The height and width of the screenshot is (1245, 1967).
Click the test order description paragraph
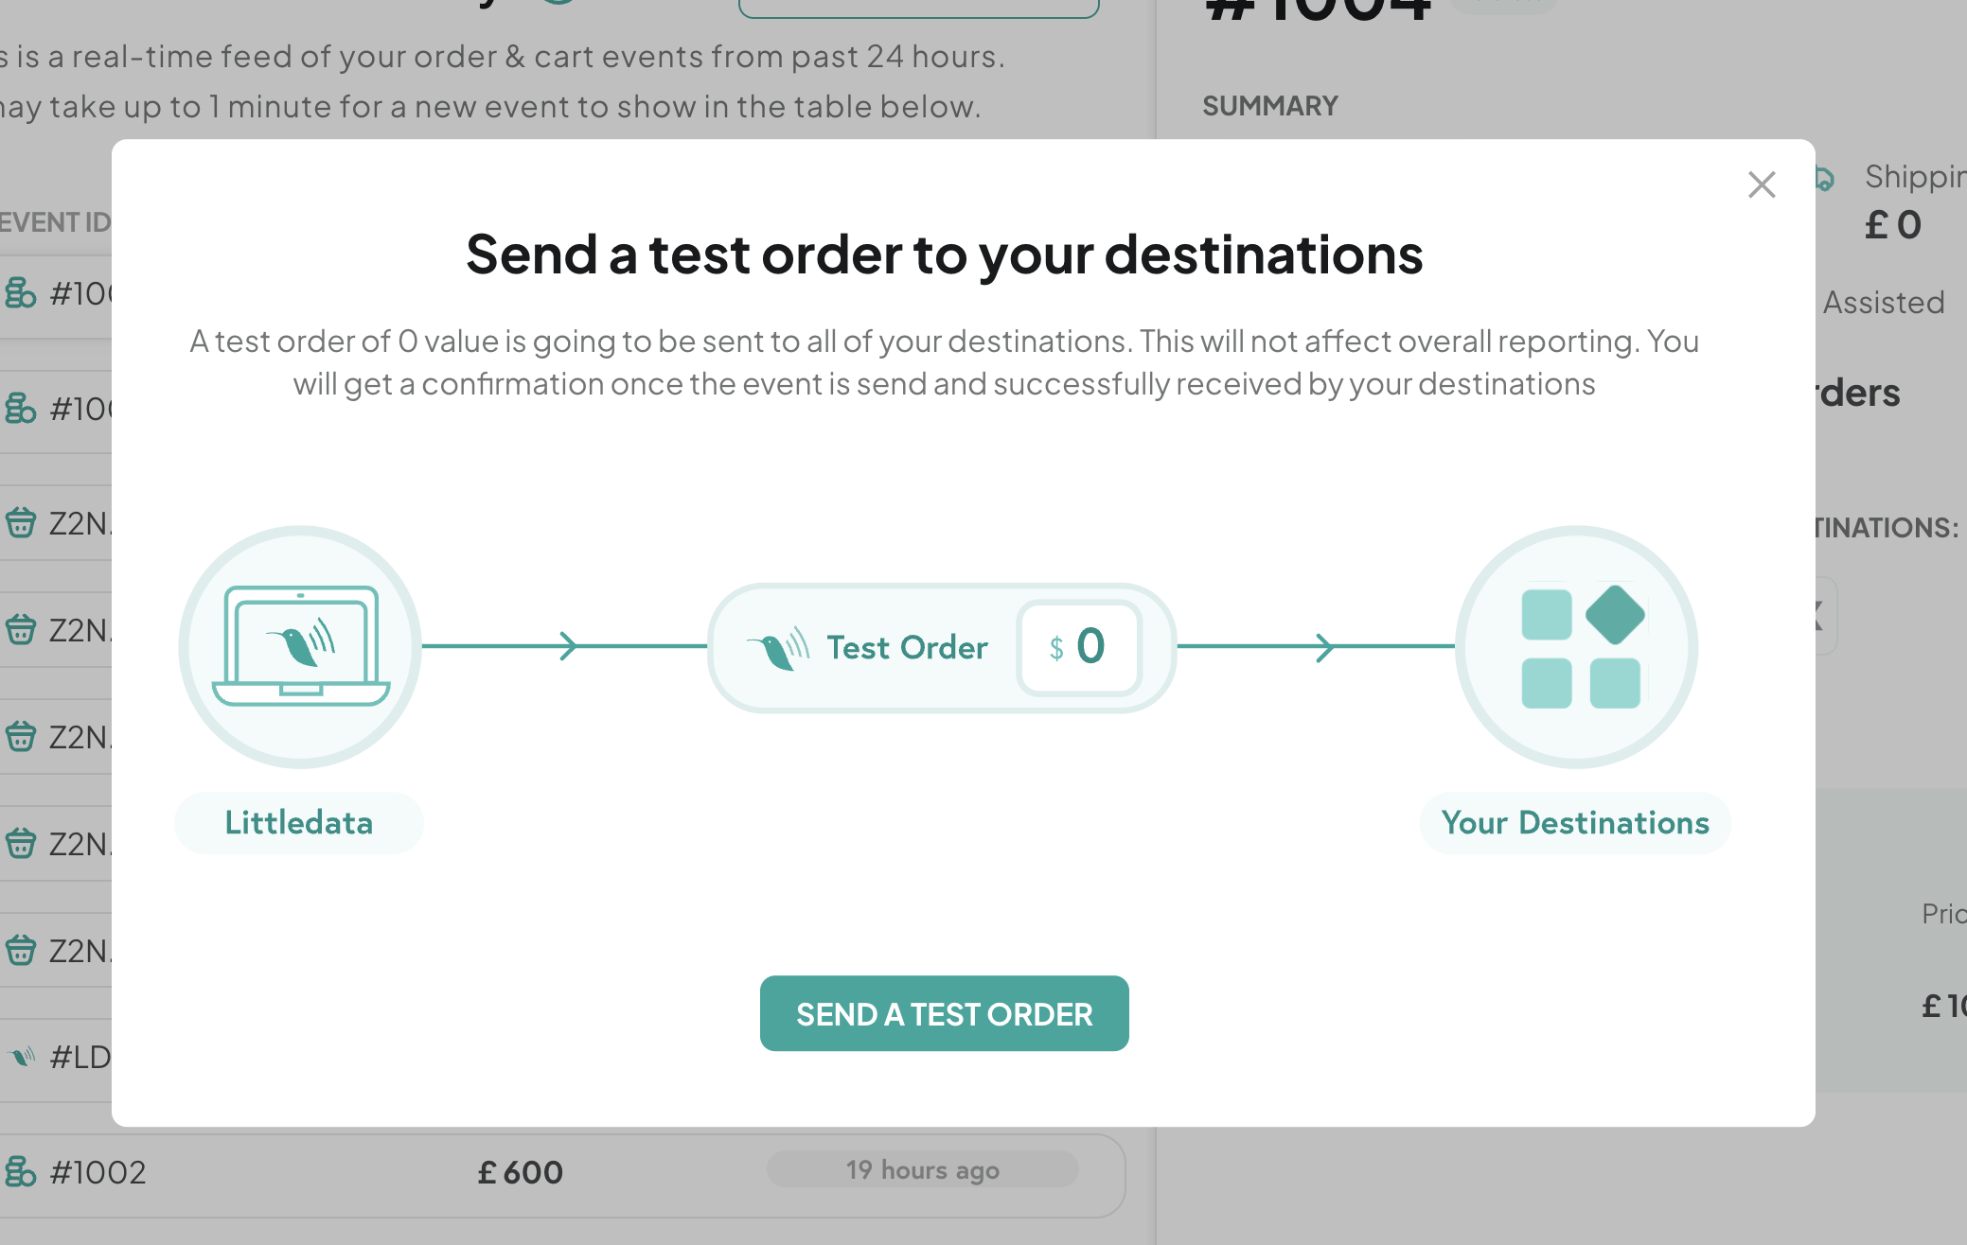coord(944,362)
